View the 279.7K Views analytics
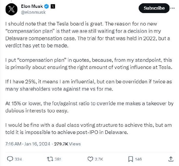179x166 pixels. click(67, 144)
